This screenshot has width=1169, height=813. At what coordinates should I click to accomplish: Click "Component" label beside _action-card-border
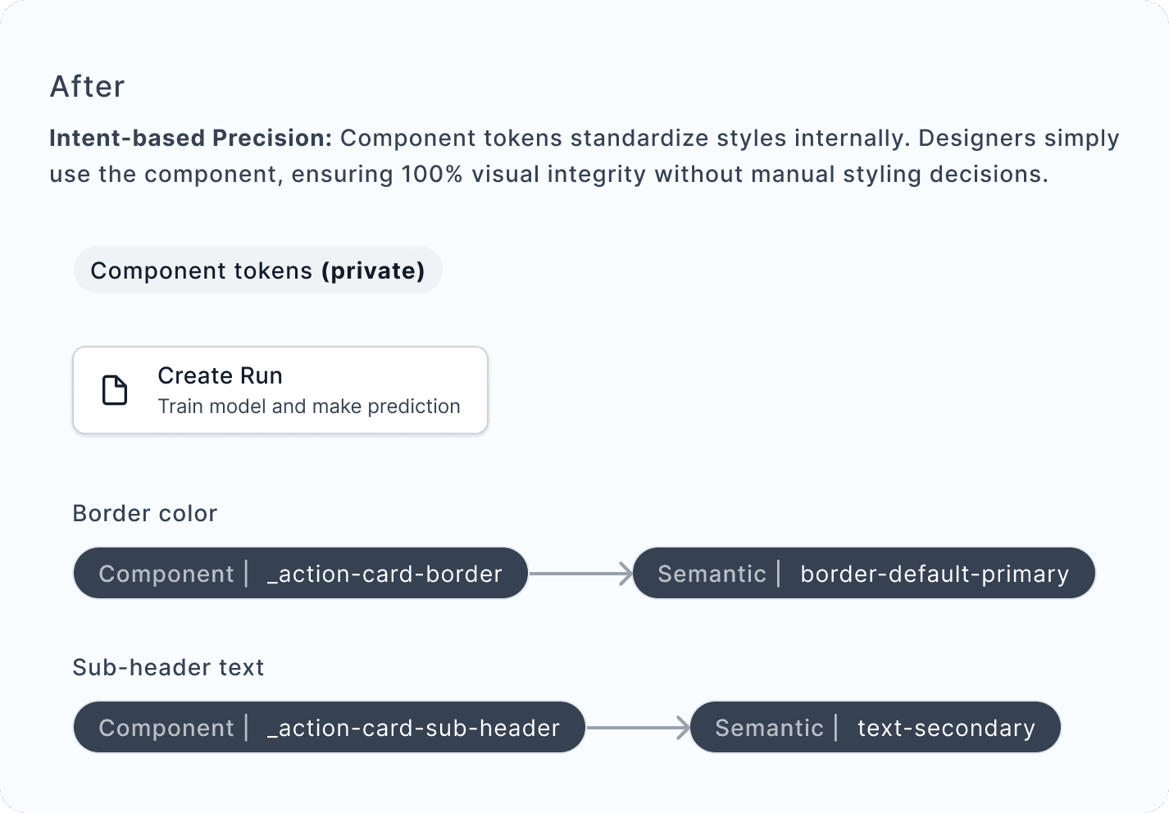[x=166, y=574]
